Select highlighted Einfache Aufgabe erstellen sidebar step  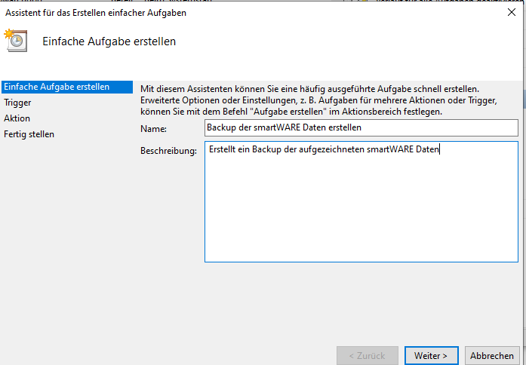(x=56, y=87)
